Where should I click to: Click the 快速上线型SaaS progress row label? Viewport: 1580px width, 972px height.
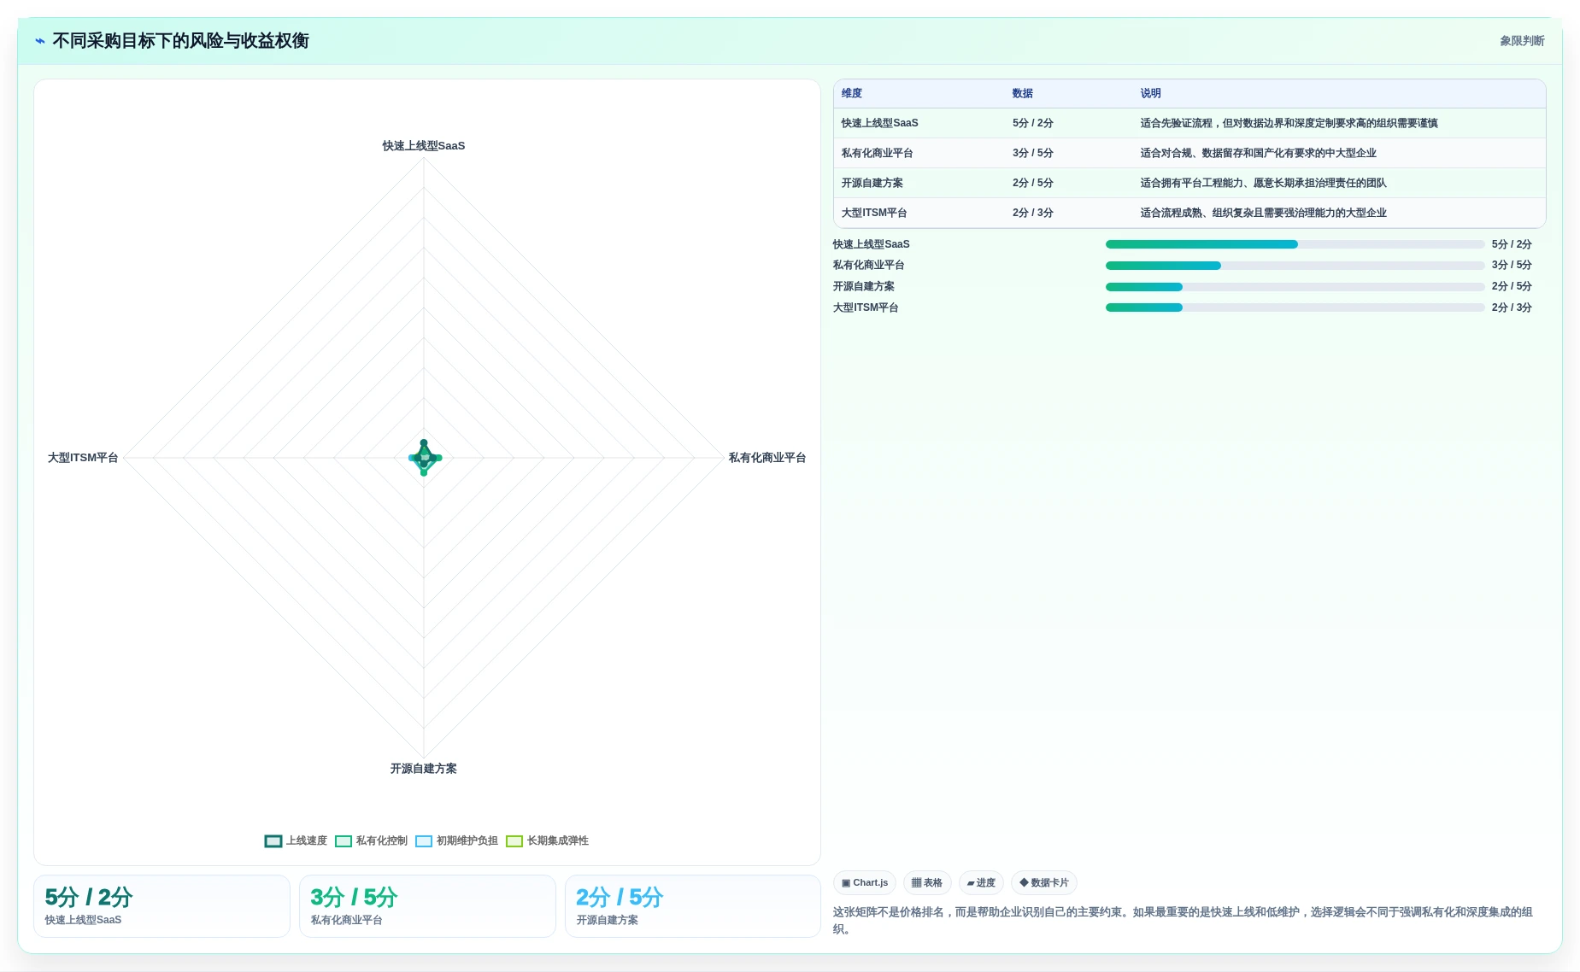tap(871, 244)
